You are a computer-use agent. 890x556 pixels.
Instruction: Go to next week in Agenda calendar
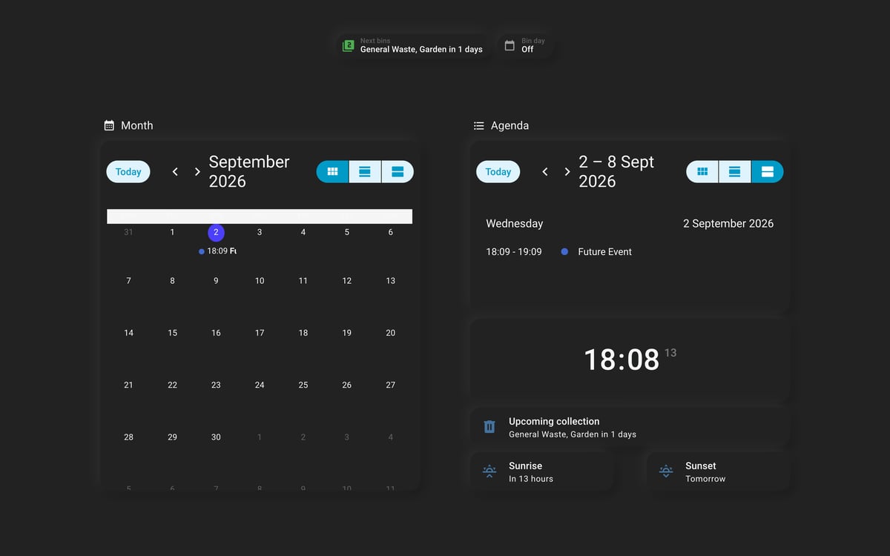click(x=567, y=172)
